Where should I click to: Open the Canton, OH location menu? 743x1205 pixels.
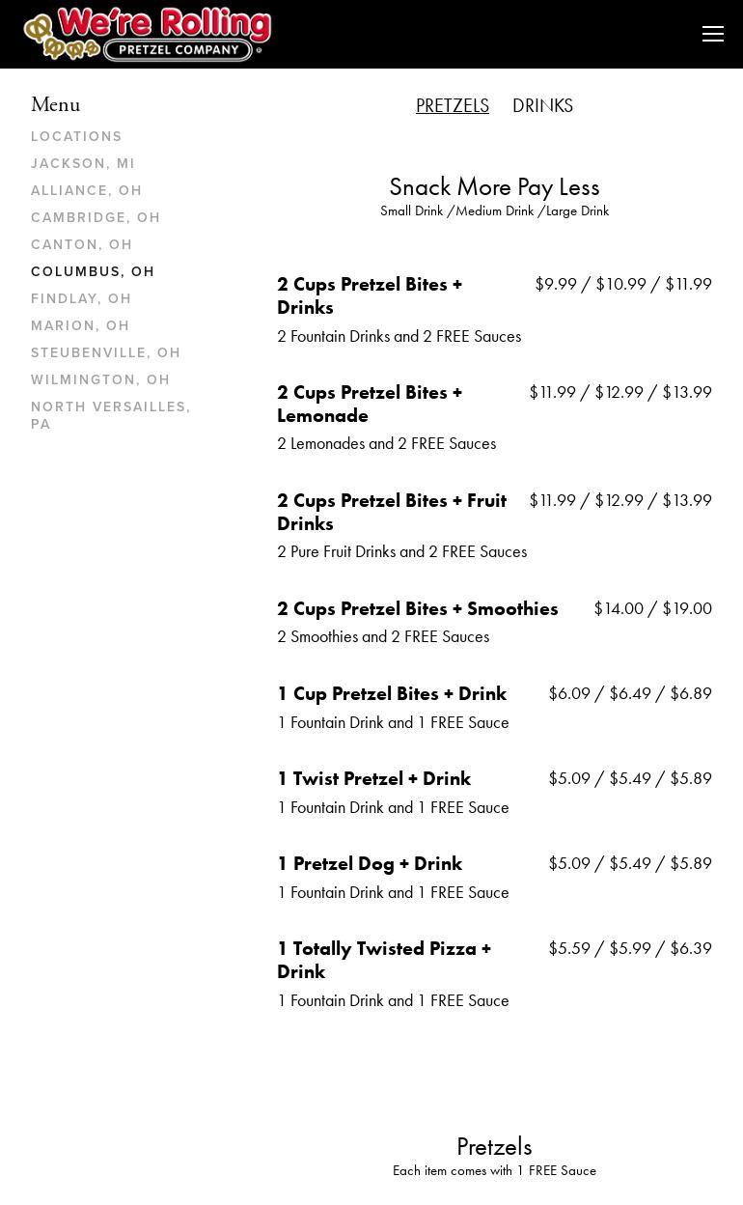[x=82, y=245]
